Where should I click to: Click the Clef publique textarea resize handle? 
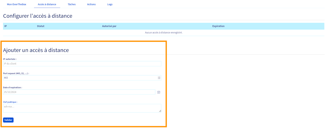160,111
